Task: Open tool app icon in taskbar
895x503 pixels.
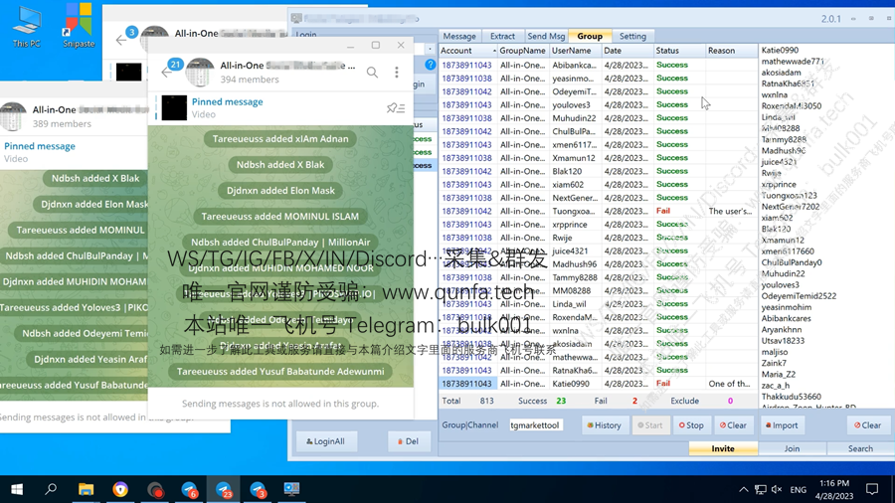Action: pyautogui.click(x=291, y=489)
